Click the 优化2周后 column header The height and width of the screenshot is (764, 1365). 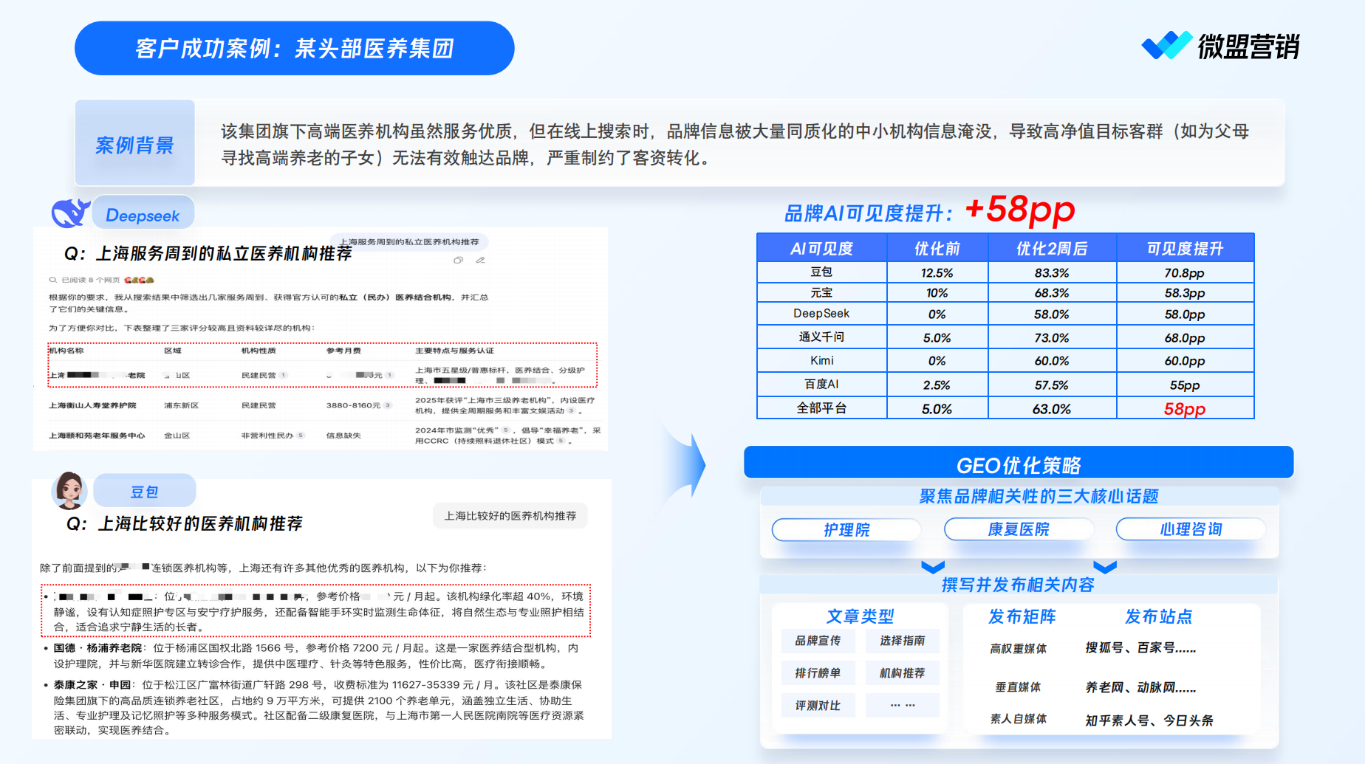click(1052, 249)
